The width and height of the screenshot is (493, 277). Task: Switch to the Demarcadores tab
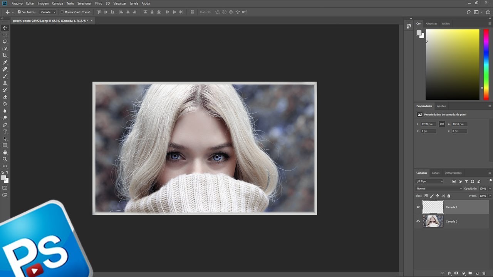pyautogui.click(x=453, y=173)
